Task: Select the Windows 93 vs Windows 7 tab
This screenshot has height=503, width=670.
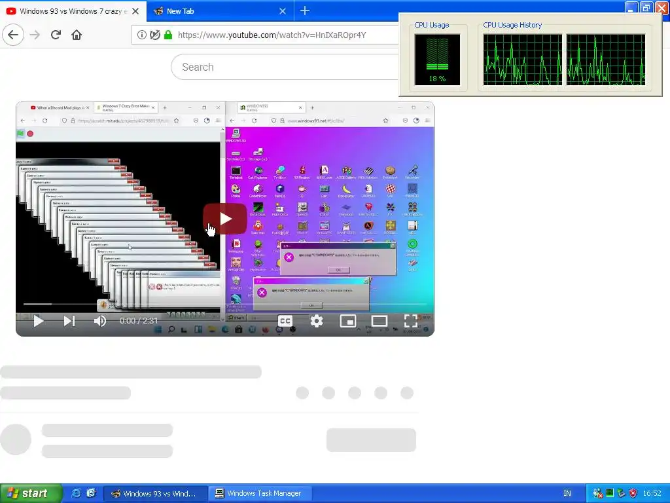Action: tap(73, 11)
